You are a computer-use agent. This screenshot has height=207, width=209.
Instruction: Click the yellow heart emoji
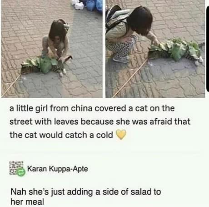121,135
